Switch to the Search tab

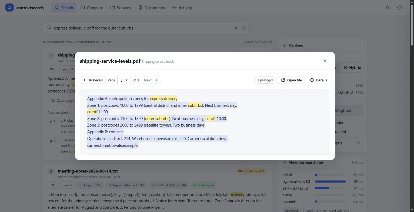pos(64,8)
